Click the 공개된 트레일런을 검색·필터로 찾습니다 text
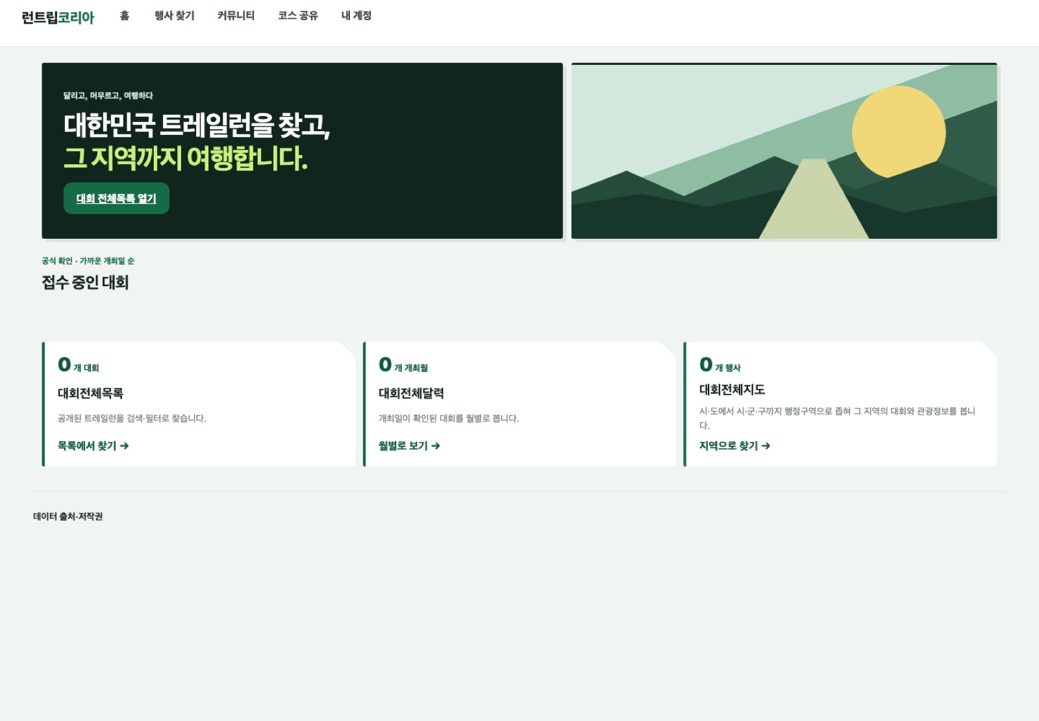The height and width of the screenshot is (721, 1039). 132,419
